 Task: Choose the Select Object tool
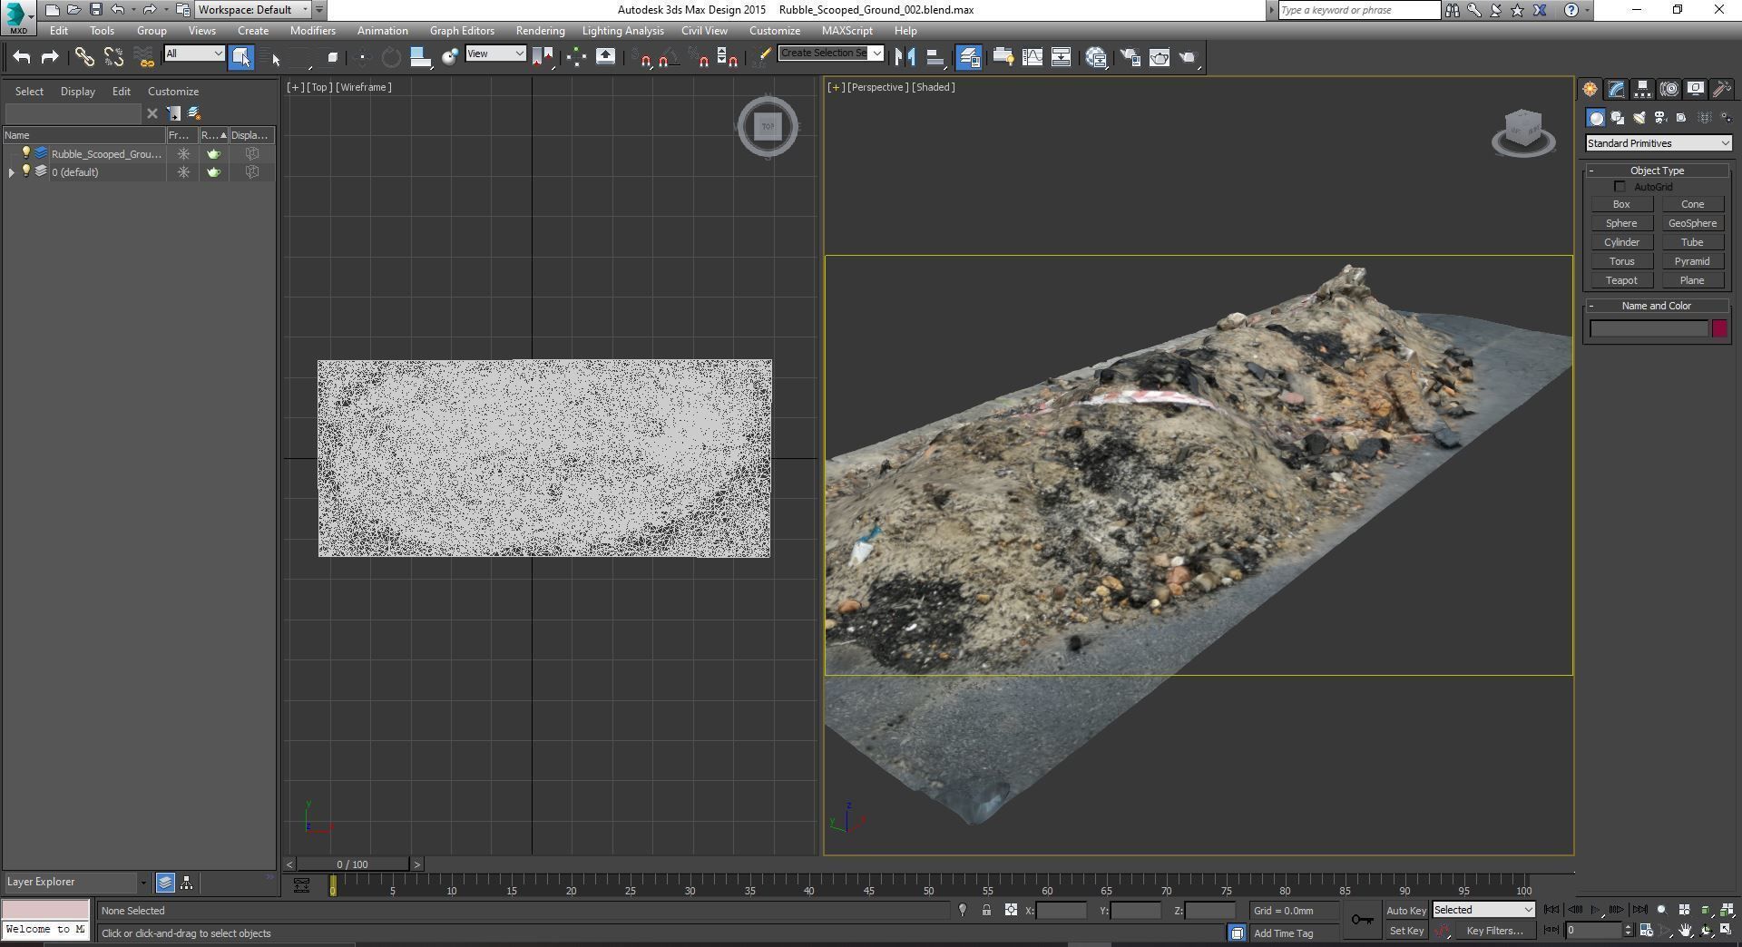pos(241,57)
